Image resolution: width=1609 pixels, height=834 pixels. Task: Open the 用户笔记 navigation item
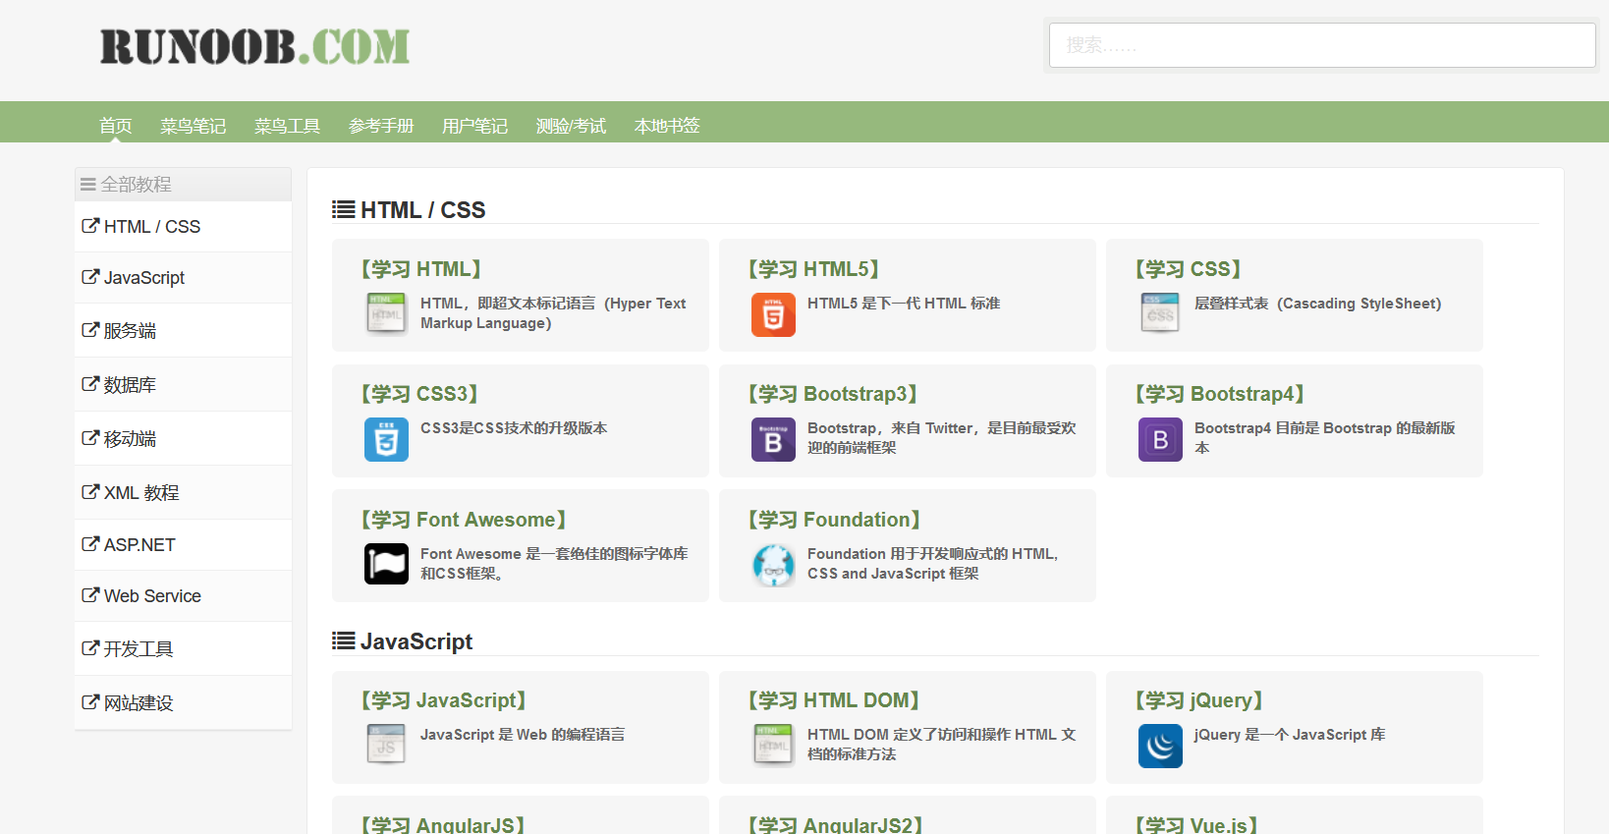[475, 126]
